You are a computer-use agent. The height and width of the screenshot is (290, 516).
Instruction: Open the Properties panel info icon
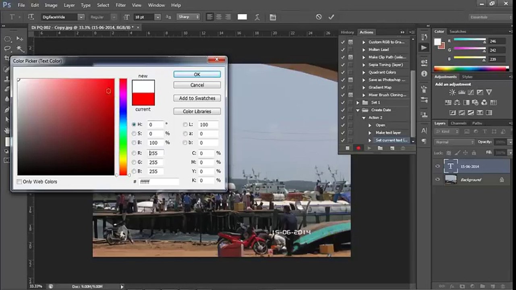pos(424,74)
